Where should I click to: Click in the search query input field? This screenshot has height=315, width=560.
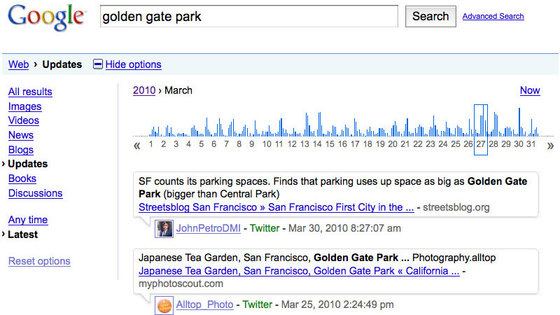tap(248, 16)
